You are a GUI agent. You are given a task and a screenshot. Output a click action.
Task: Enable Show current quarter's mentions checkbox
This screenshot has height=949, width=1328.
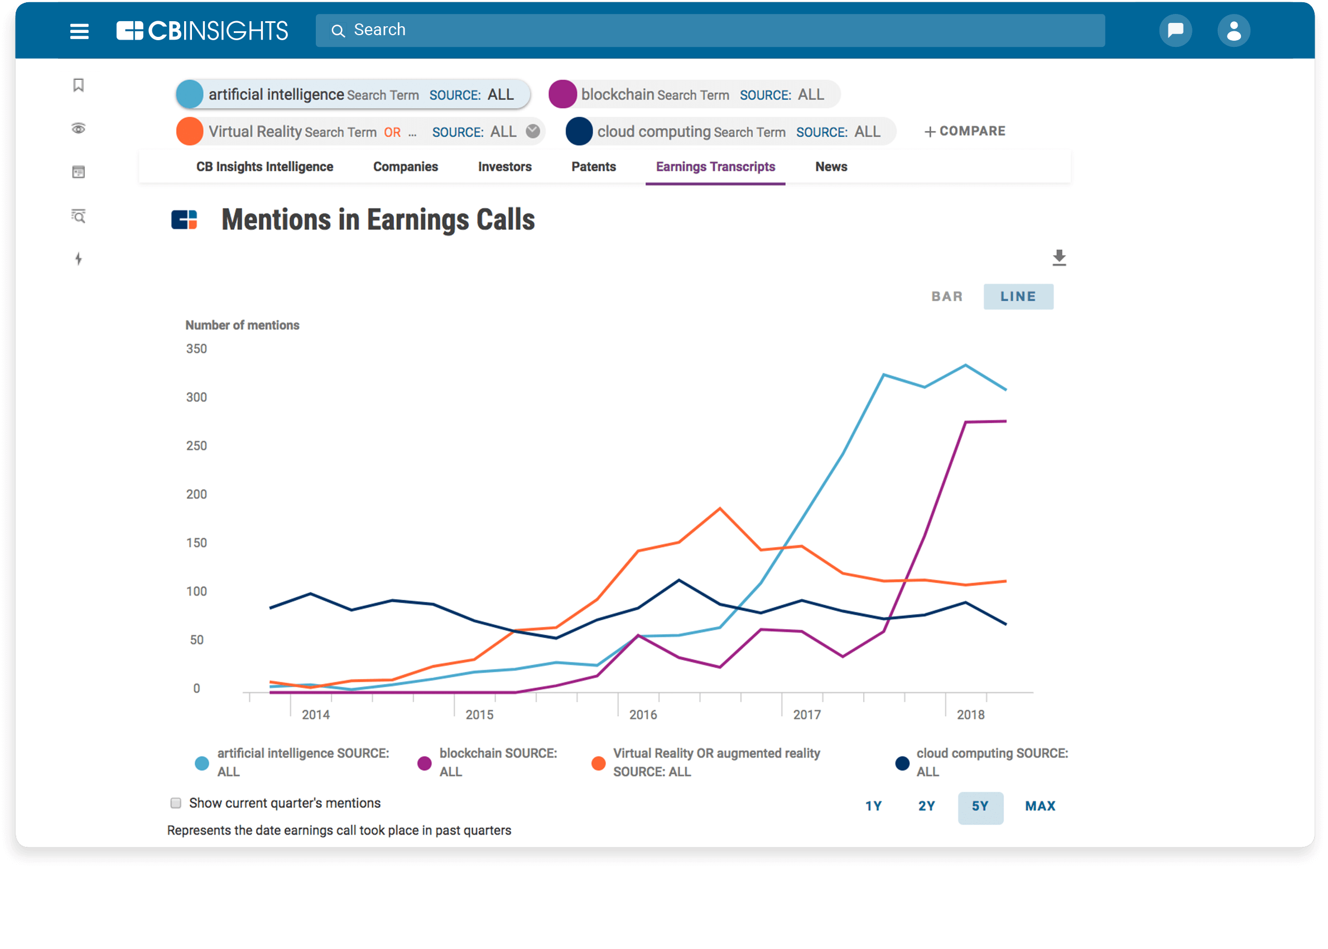pyautogui.click(x=176, y=803)
